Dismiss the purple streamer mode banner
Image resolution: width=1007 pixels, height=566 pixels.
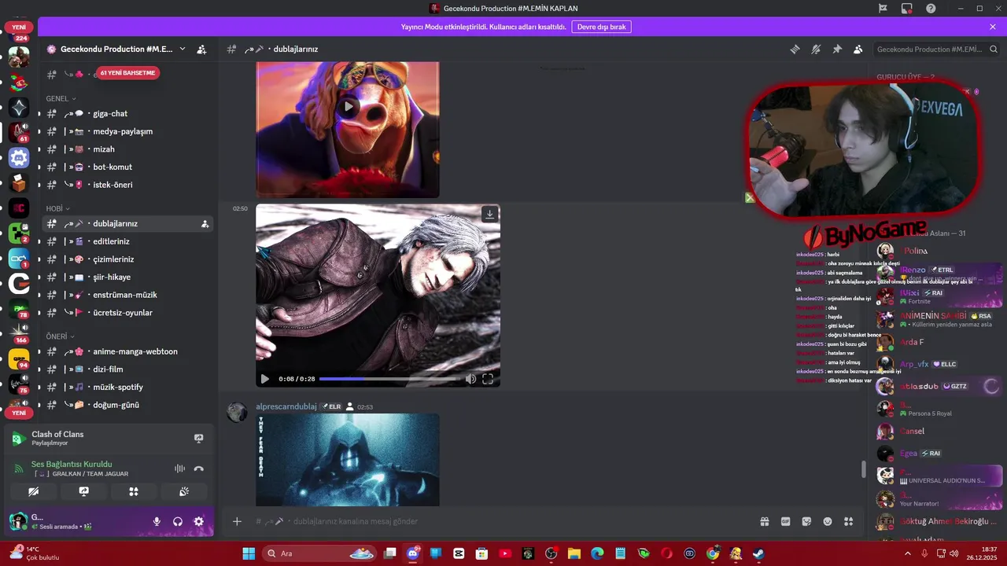[993, 27]
